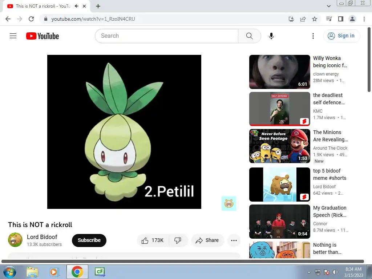Open Chrome three-dot menu

(364, 19)
